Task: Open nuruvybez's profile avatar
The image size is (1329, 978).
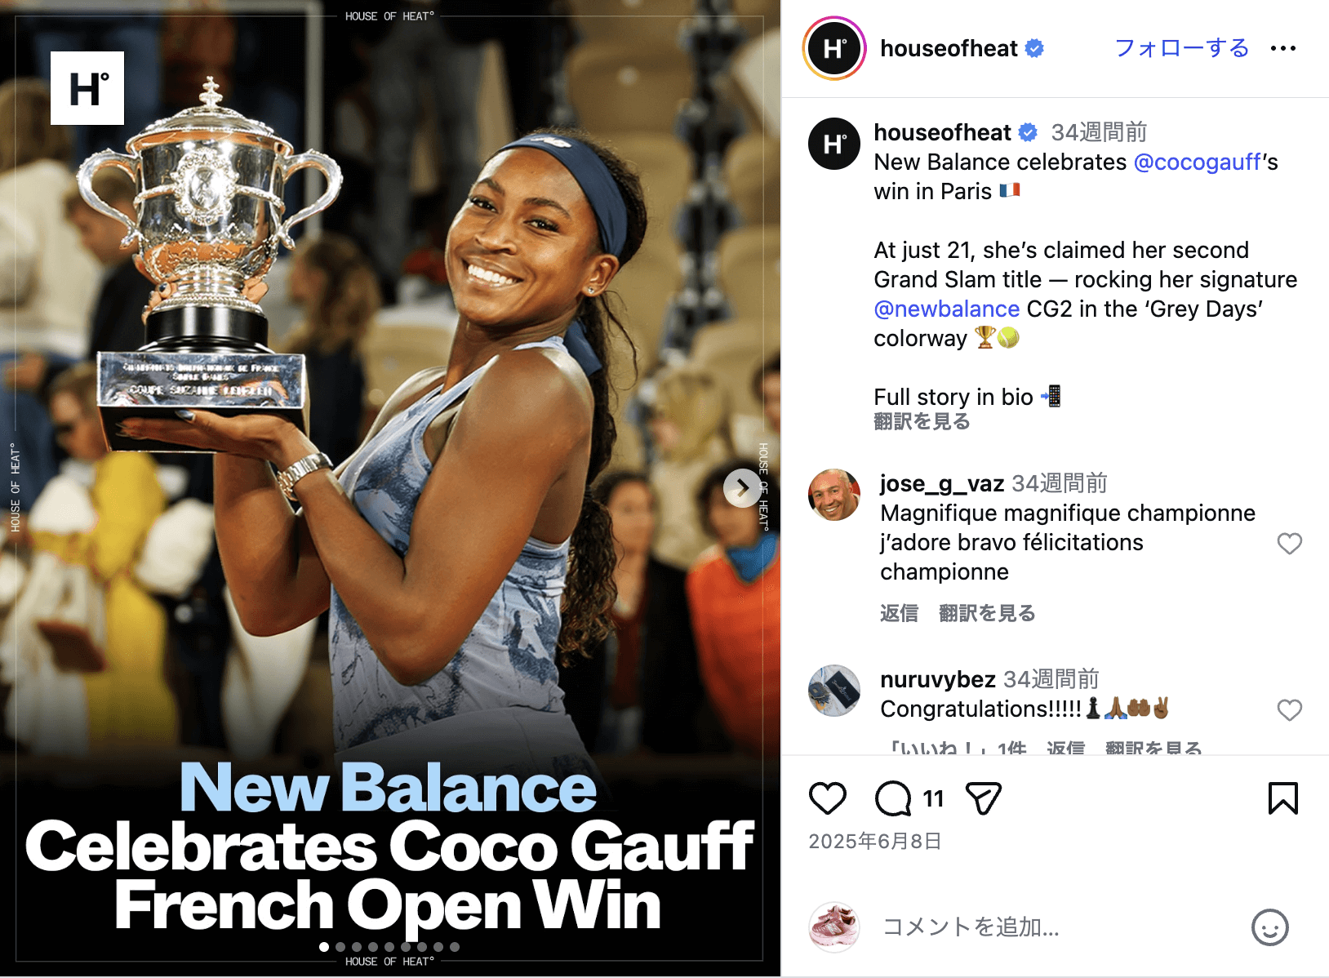Action: pyautogui.click(x=833, y=691)
